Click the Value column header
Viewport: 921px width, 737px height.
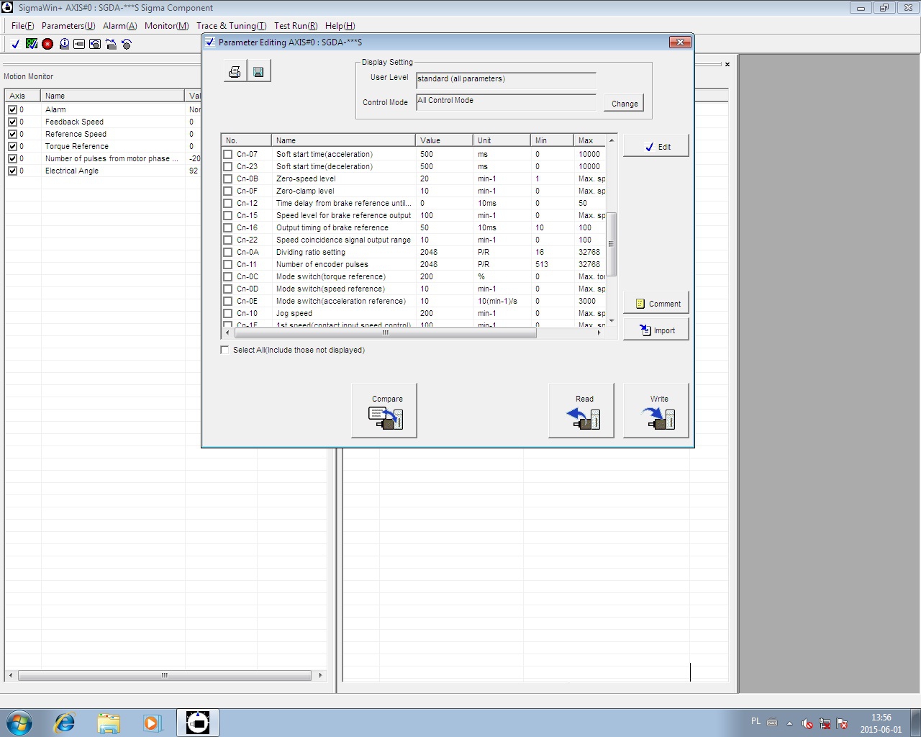444,140
